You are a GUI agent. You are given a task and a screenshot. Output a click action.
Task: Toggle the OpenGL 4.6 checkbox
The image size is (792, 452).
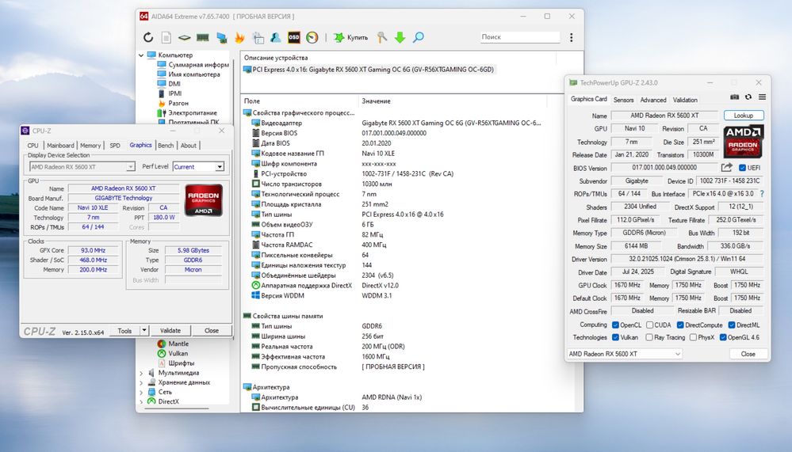(723, 337)
